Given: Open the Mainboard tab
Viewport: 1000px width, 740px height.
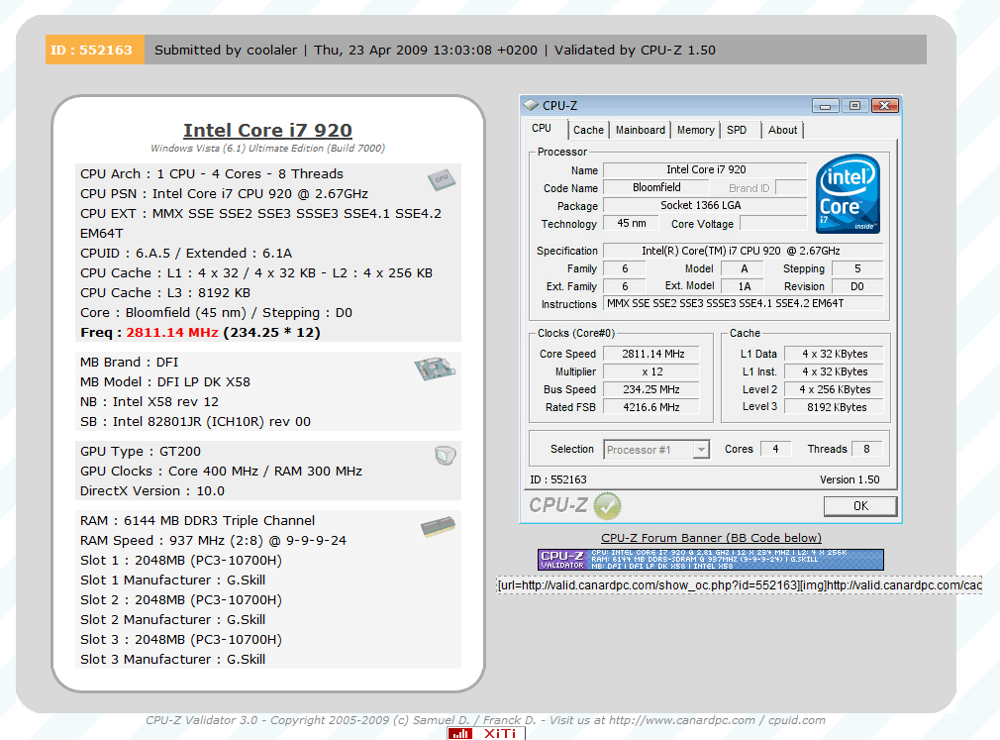Looking at the screenshot, I should pyautogui.click(x=641, y=130).
